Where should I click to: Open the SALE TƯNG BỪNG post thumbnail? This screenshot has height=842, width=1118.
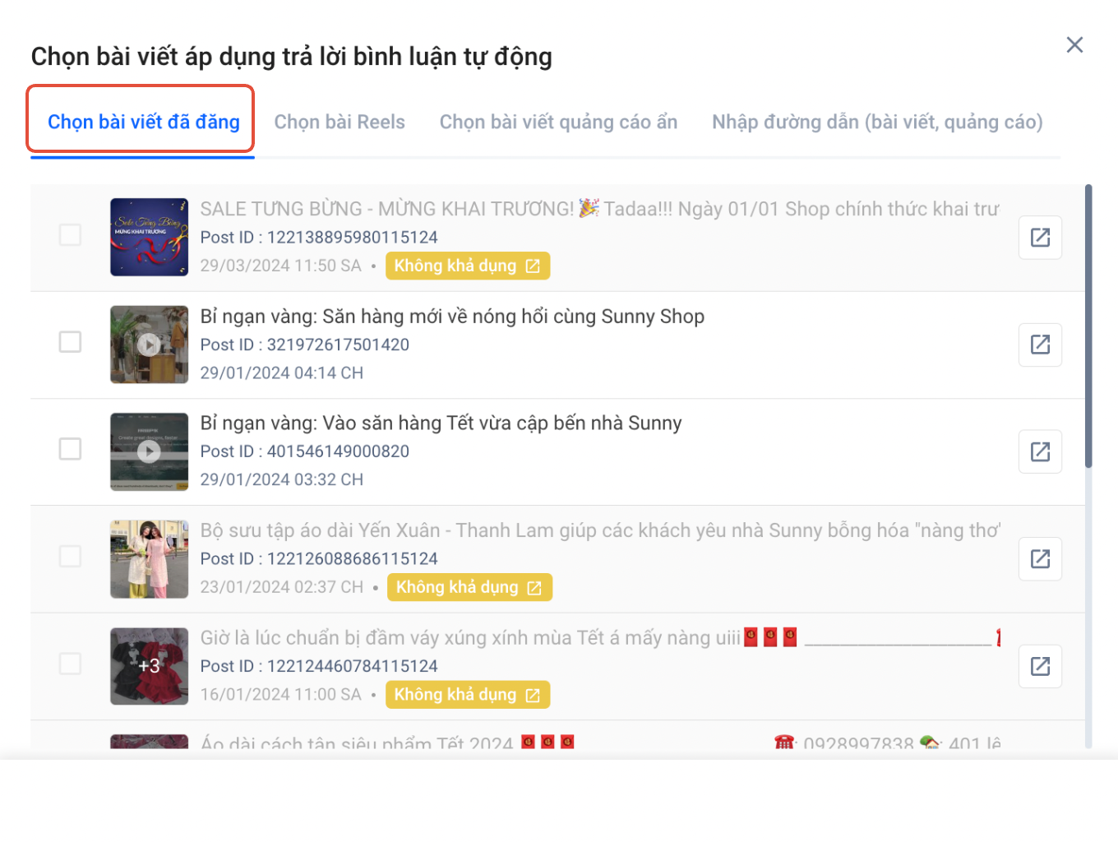point(150,237)
